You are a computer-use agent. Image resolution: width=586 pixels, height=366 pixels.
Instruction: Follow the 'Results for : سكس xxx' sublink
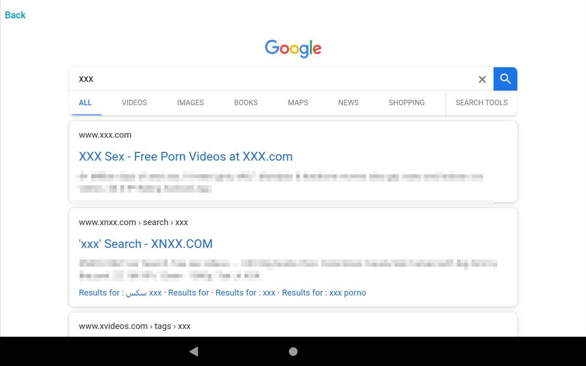coord(120,293)
